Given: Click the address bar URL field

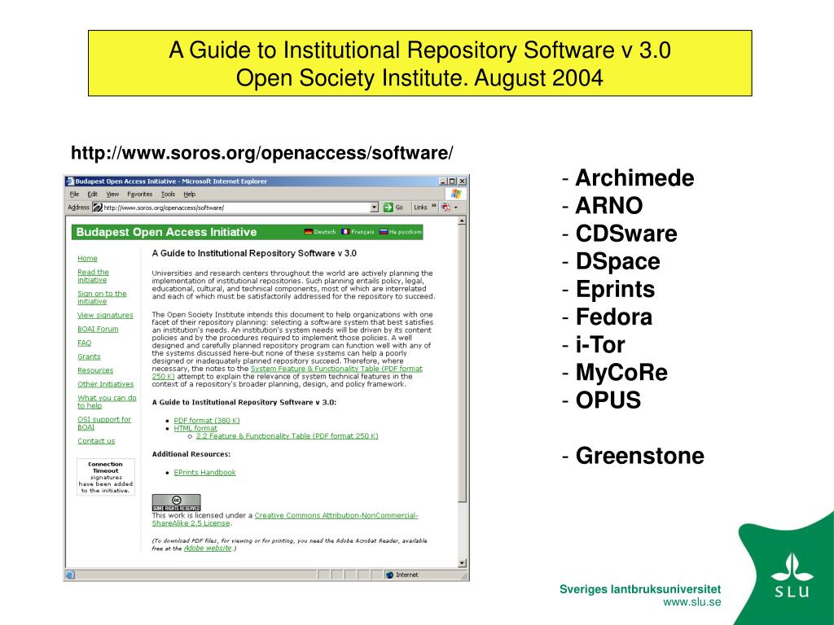Looking at the screenshot, I should tap(235, 208).
